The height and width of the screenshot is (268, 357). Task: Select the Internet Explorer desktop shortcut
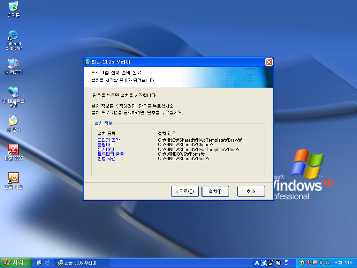(x=14, y=40)
